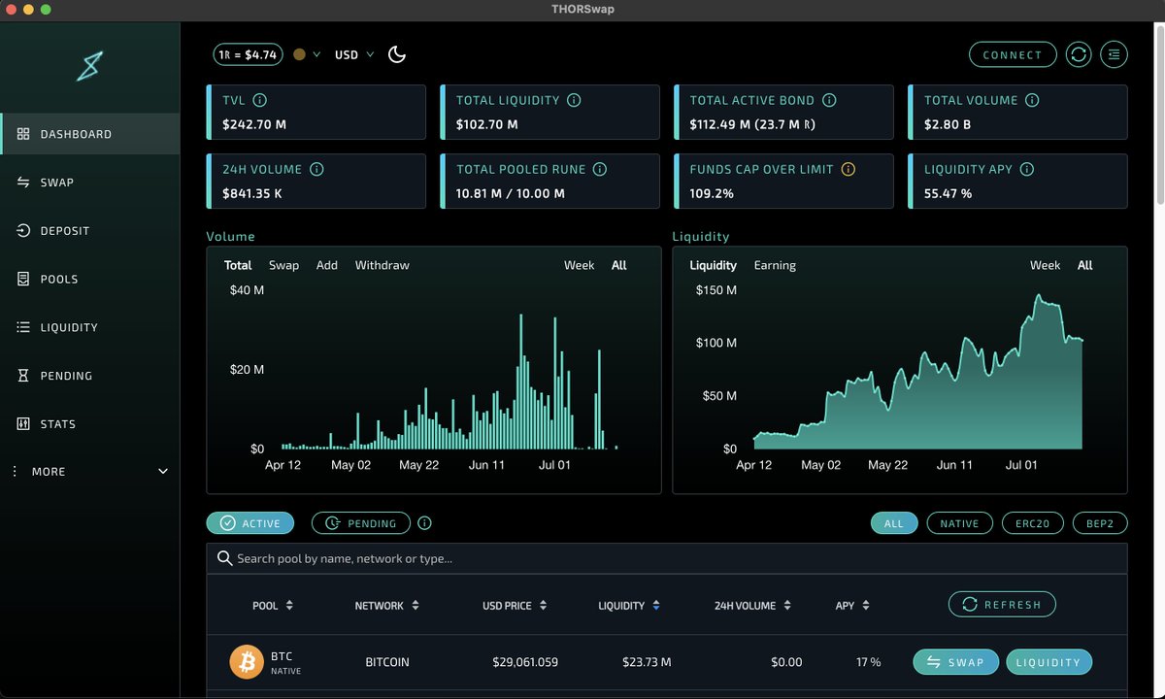Filter pools by BEP2
Image resolution: width=1165 pixels, height=699 pixels.
[x=1101, y=523]
